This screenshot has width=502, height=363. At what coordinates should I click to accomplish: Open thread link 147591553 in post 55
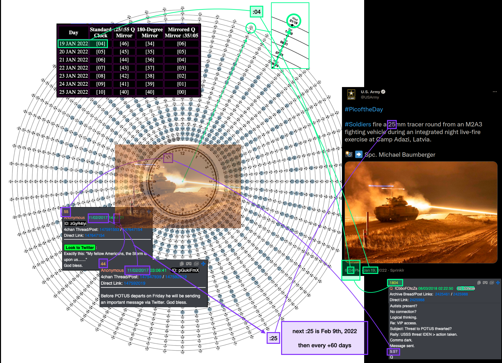tap(109, 230)
